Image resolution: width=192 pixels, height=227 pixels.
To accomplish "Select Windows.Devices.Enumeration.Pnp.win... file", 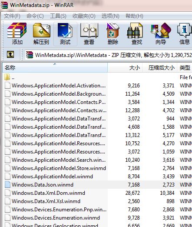I will click(59, 210).
